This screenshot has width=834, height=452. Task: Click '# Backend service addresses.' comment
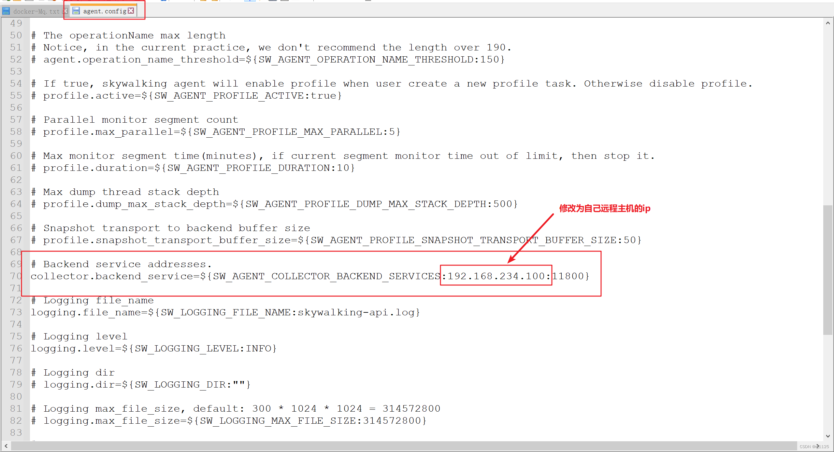click(121, 264)
